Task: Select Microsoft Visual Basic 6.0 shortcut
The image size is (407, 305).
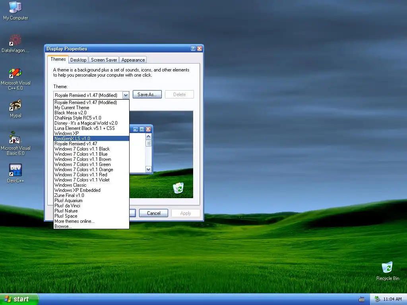Action: [16, 143]
